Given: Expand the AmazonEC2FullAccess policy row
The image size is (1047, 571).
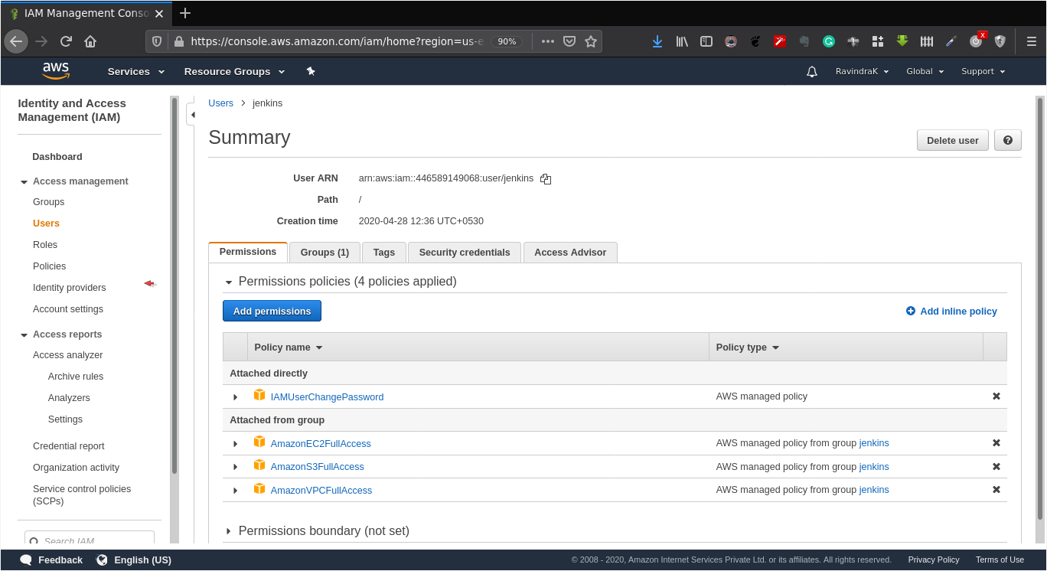Looking at the screenshot, I should [236, 444].
